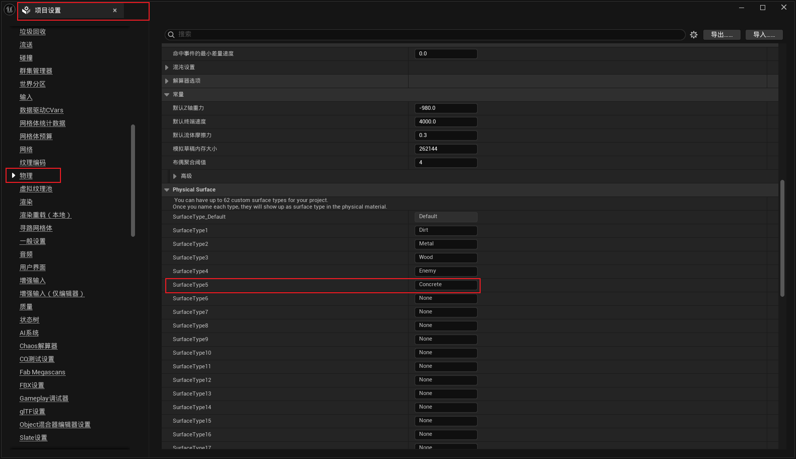Open the 网格体预算 category
The width and height of the screenshot is (796, 459).
36,137
